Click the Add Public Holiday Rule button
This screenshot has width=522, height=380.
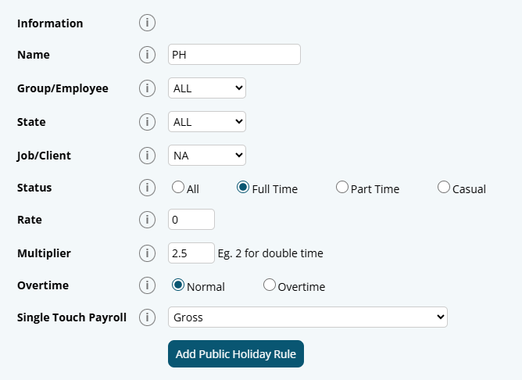click(x=235, y=354)
